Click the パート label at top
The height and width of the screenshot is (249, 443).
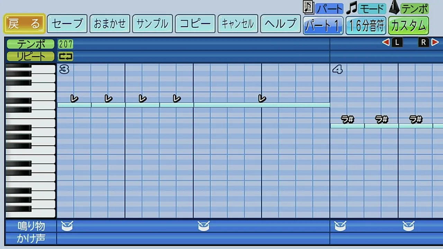[329, 8]
